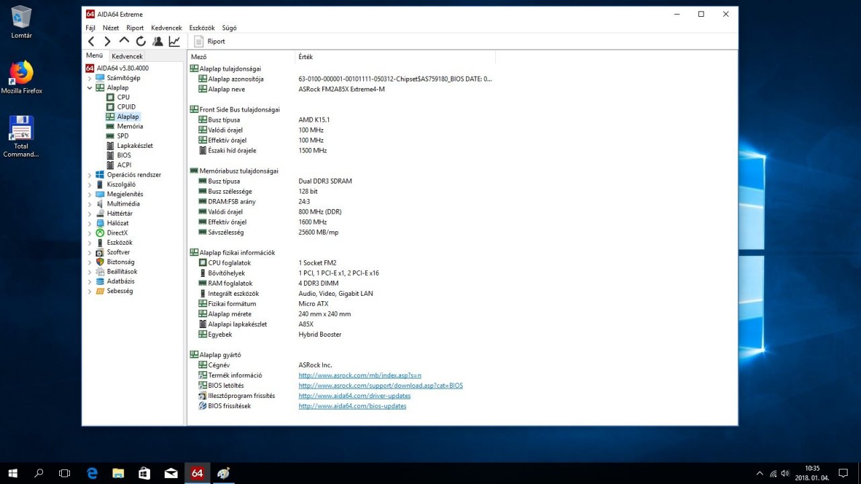Expand the Multimédia node

click(89, 204)
